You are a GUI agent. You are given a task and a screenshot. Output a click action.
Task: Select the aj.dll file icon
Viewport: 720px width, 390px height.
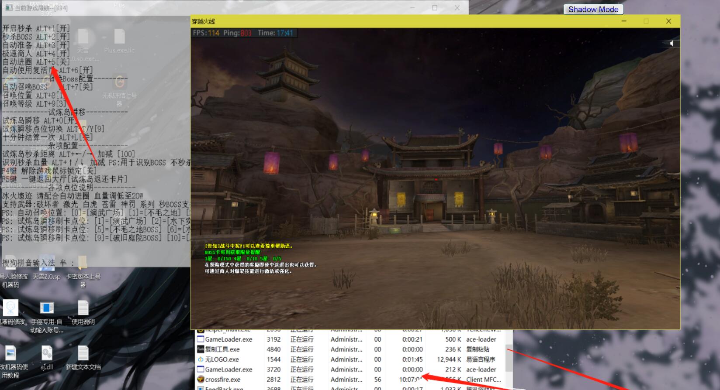click(47, 354)
